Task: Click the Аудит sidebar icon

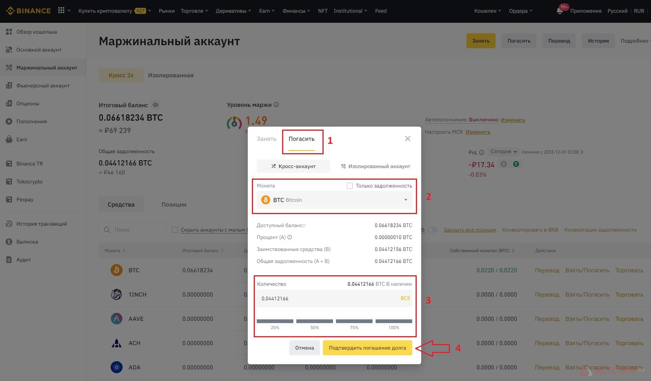Action: (9, 260)
